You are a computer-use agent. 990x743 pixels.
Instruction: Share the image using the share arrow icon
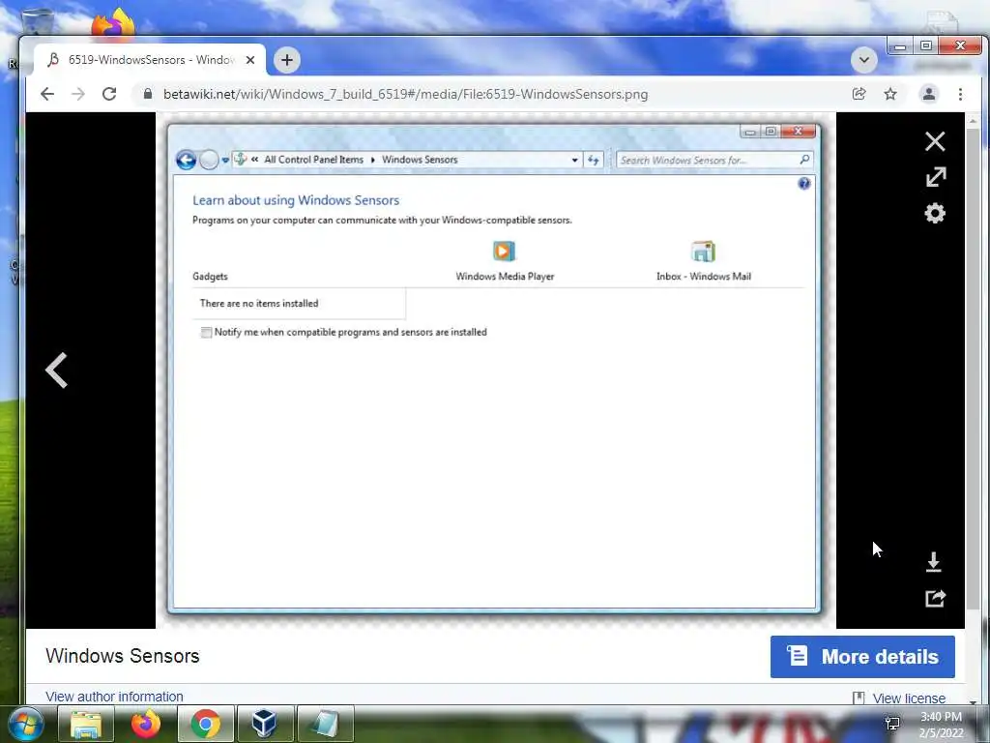[x=935, y=598]
